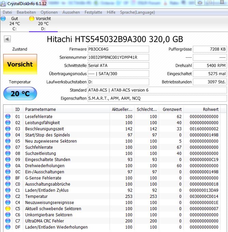
Task: Click the yellow warning icon for Aktuell schwebende Sektoren
Action: coord(8,208)
